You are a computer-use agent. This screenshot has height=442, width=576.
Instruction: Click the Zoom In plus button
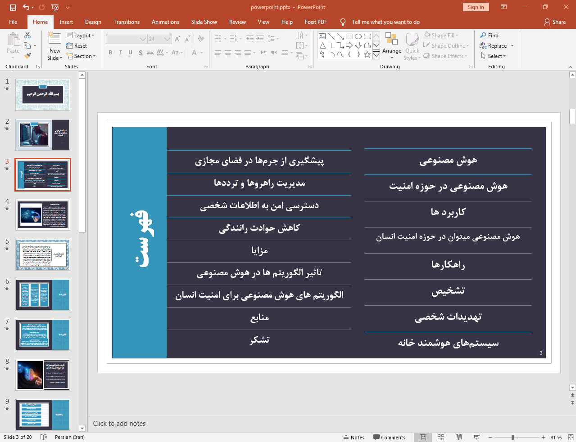click(x=544, y=438)
